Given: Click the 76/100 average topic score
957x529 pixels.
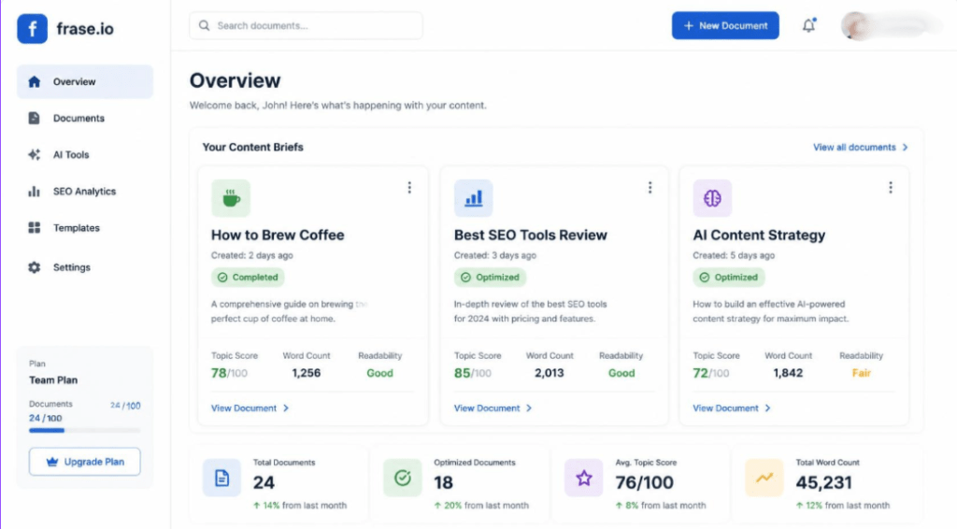Looking at the screenshot, I should coord(645,482).
